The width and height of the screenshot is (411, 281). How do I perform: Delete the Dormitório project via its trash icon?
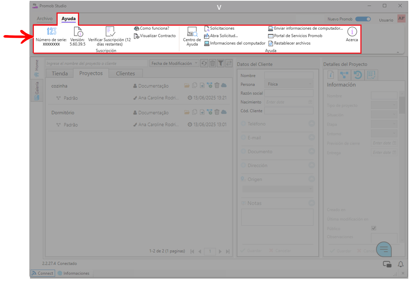[217, 112]
